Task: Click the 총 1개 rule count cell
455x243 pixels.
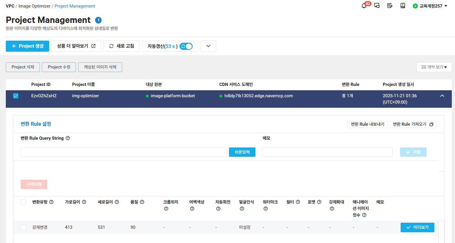Action: 347,96
